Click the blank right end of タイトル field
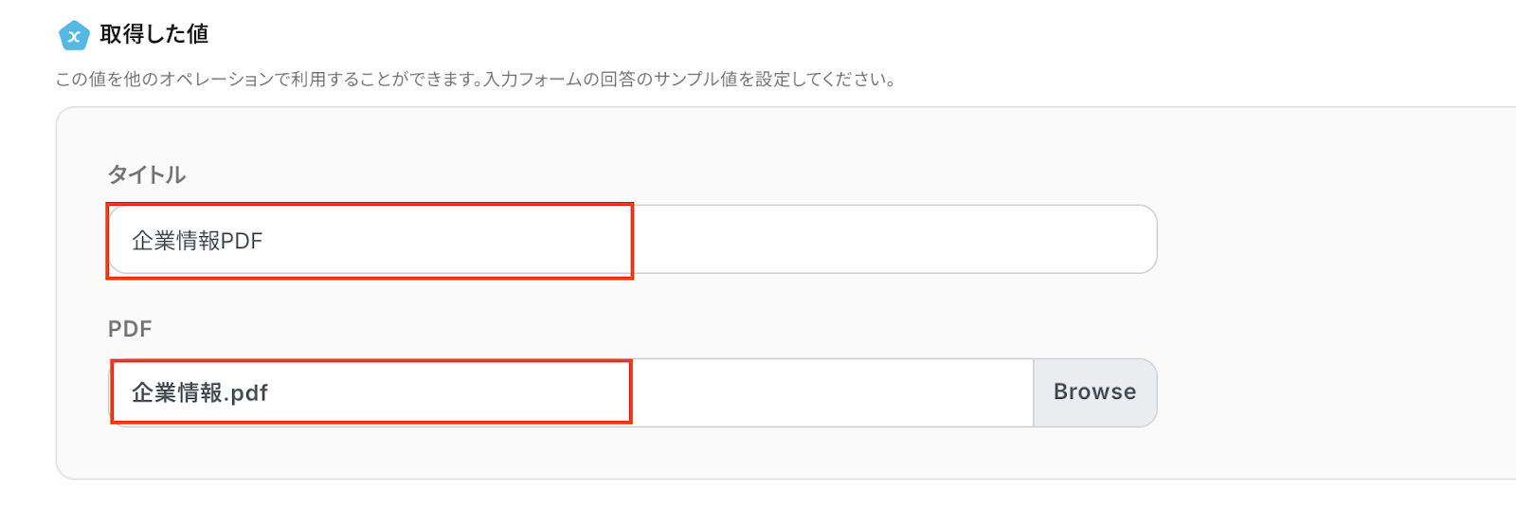The width and height of the screenshot is (1516, 529). click(x=1042, y=240)
